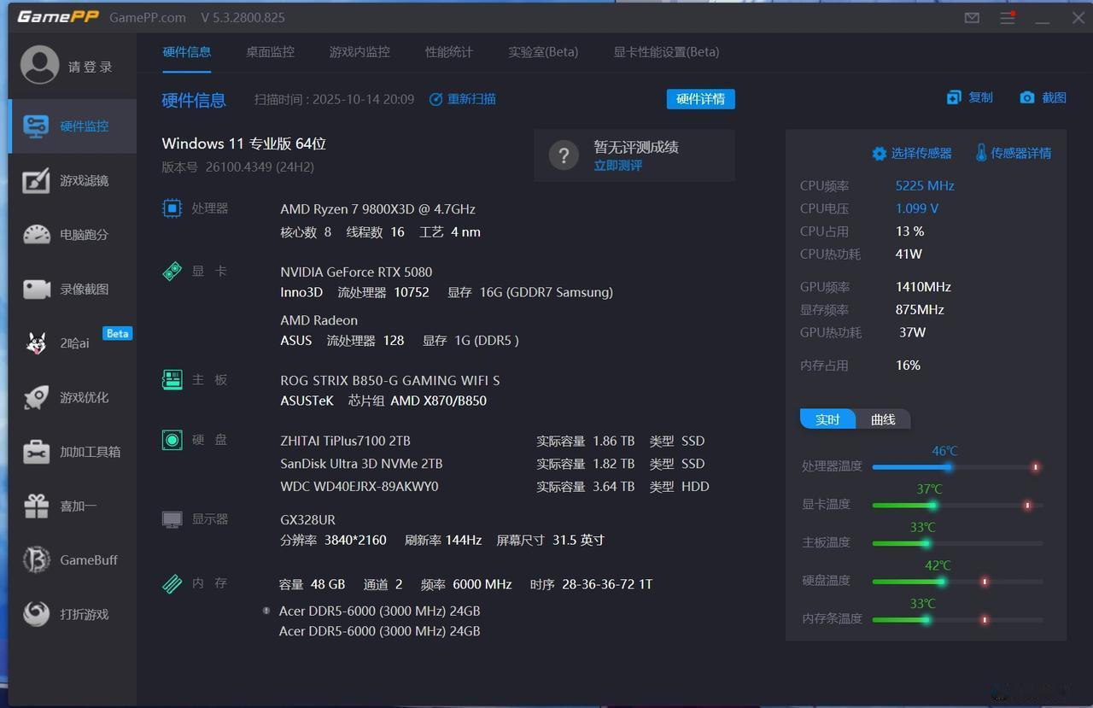The image size is (1093, 708).
Task: Click the ZHITAI TiPlus7100 2TB disk row
Action: pos(494,442)
